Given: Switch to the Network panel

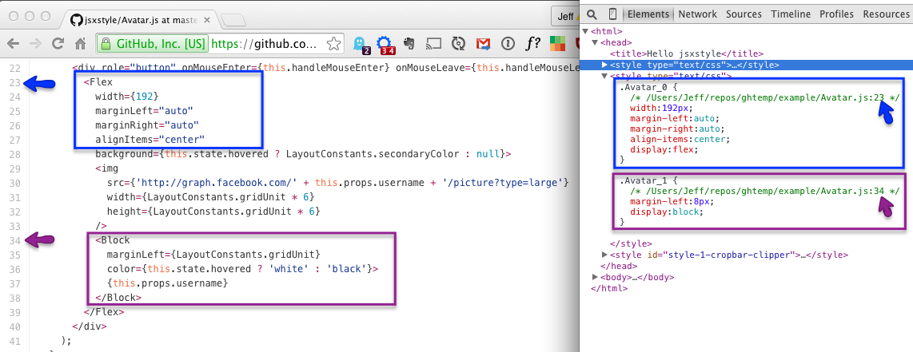Looking at the screenshot, I should [x=698, y=14].
